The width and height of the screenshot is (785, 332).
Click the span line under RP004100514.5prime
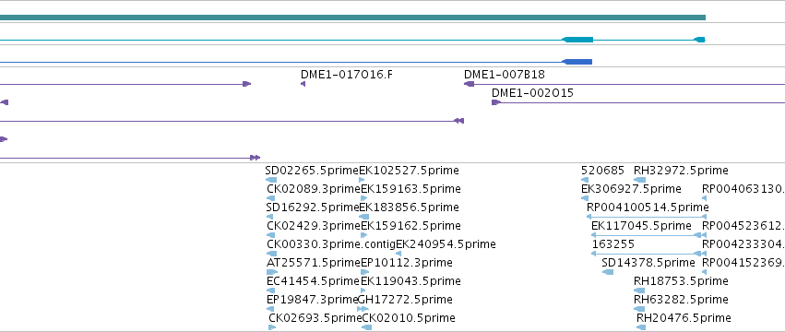[647, 217]
